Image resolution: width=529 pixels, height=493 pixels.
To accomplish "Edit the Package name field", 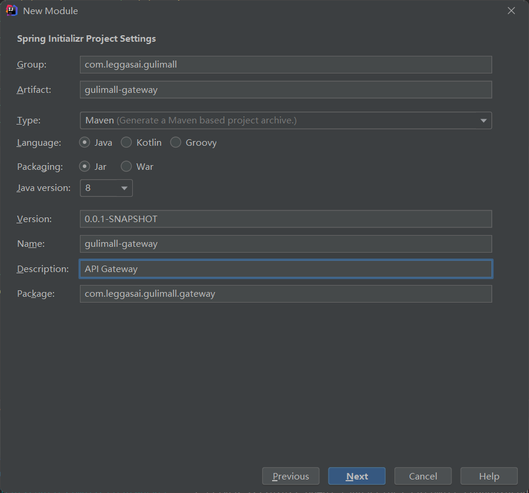I will tap(285, 294).
